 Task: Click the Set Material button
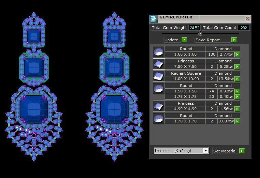coord(225,151)
